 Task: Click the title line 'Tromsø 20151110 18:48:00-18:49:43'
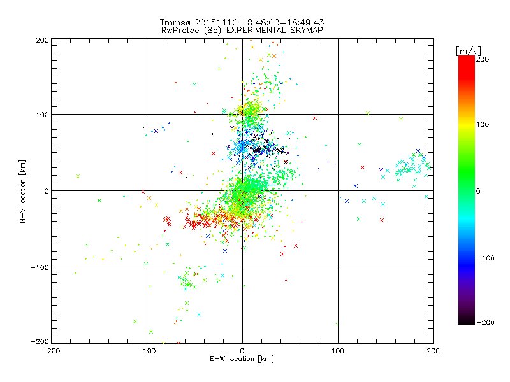tap(242, 22)
